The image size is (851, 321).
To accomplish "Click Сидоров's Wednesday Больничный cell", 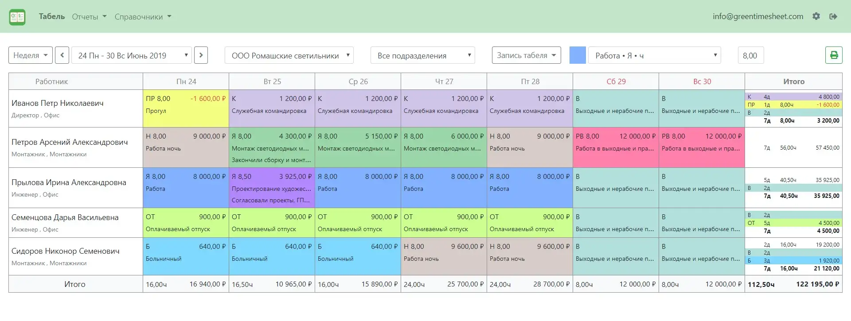I will coord(358,256).
